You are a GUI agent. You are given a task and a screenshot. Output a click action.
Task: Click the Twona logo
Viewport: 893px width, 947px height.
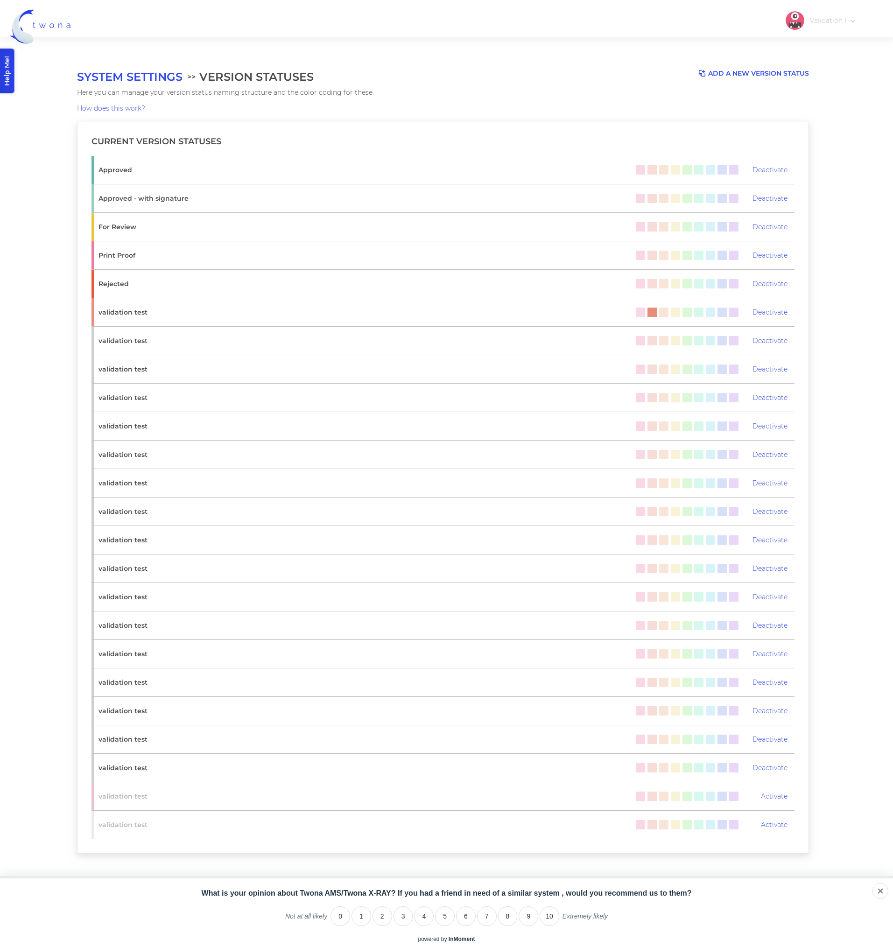coord(41,26)
